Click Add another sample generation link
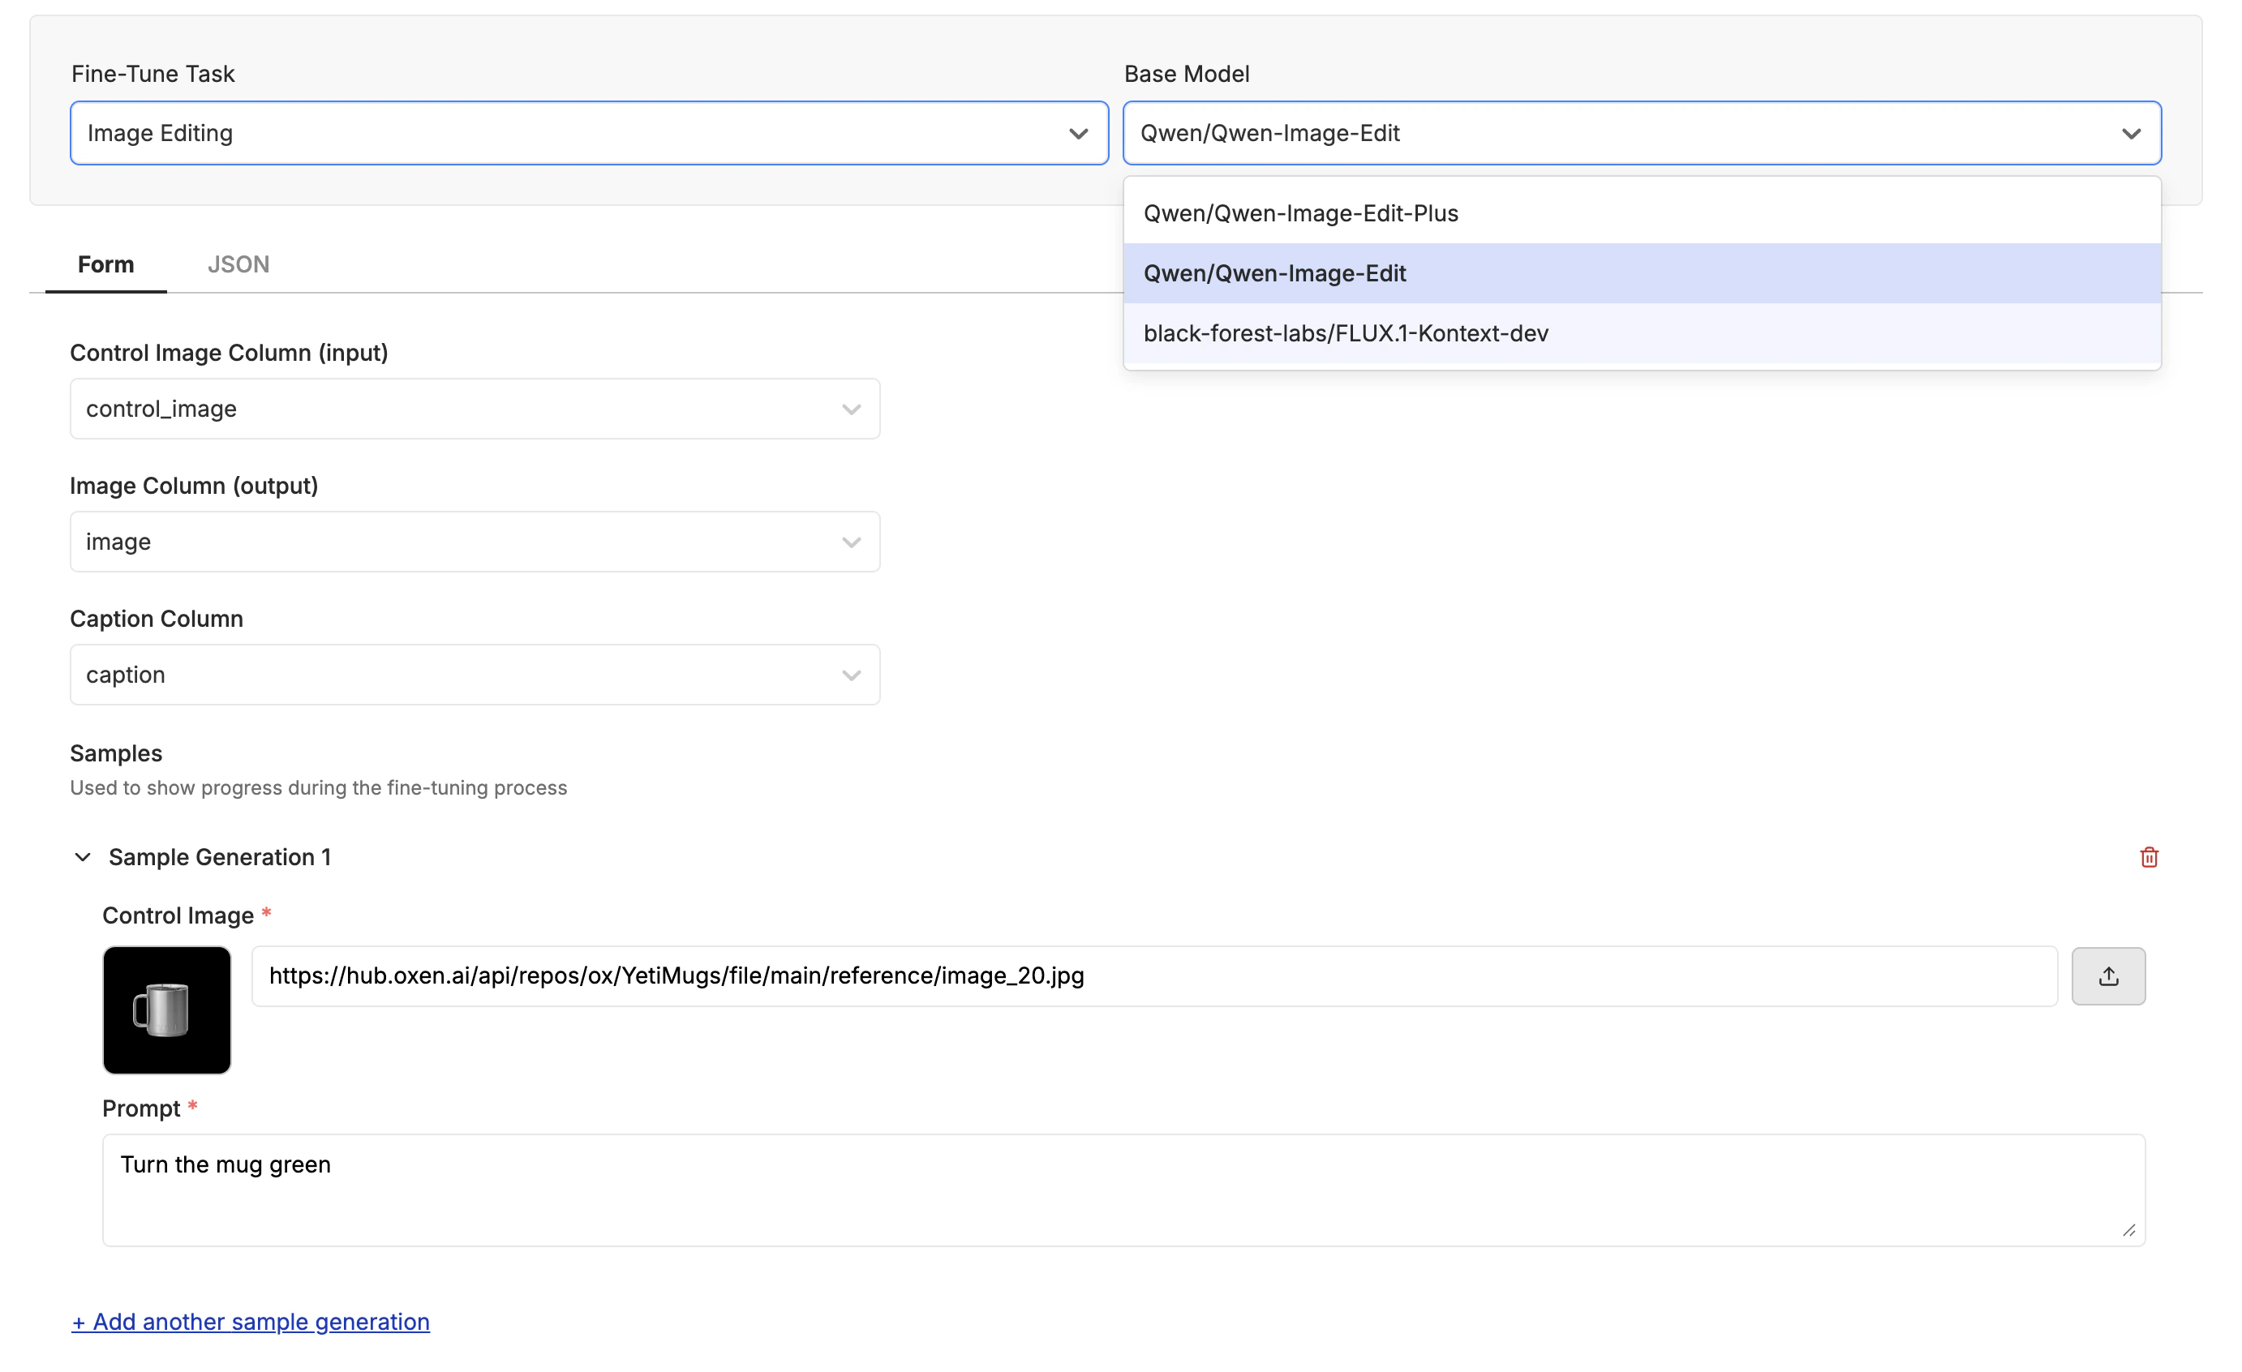This screenshot has height=1372, width=2242. (250, 1321)
